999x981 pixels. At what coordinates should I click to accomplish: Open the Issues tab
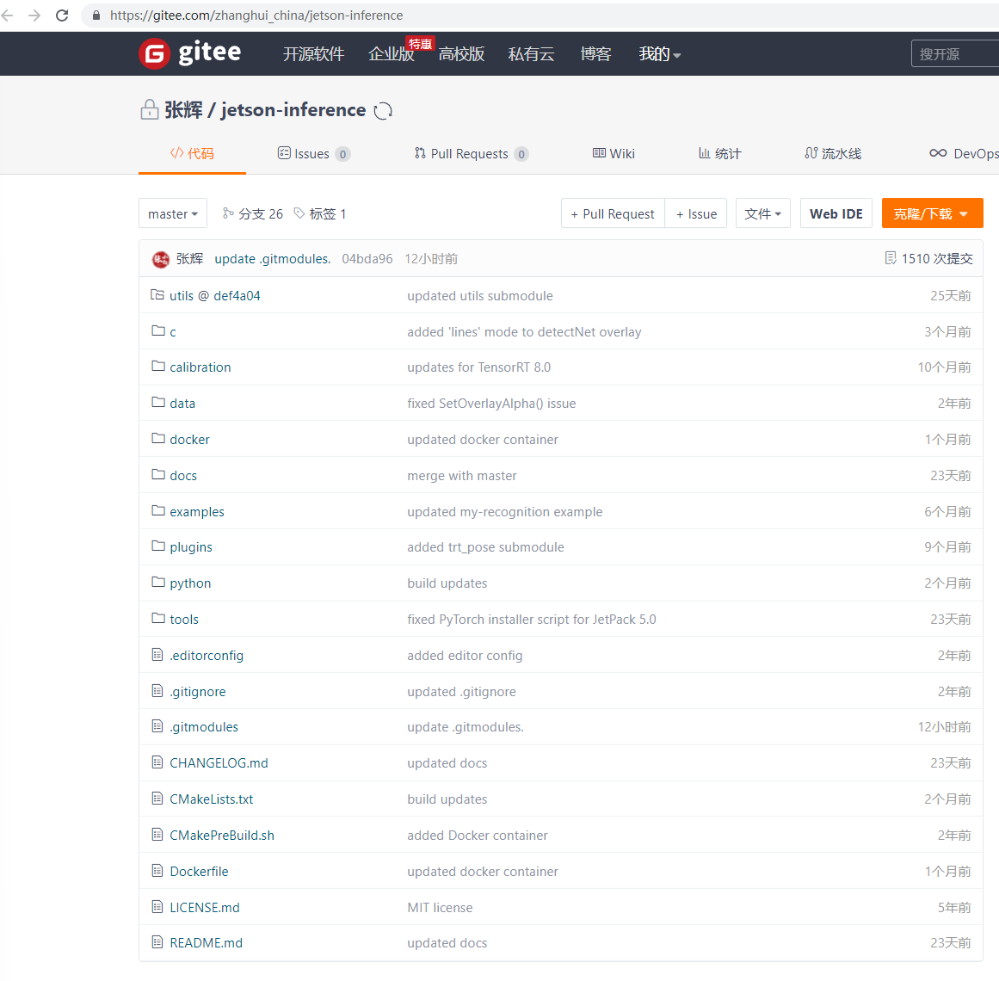tap(314, 153)
